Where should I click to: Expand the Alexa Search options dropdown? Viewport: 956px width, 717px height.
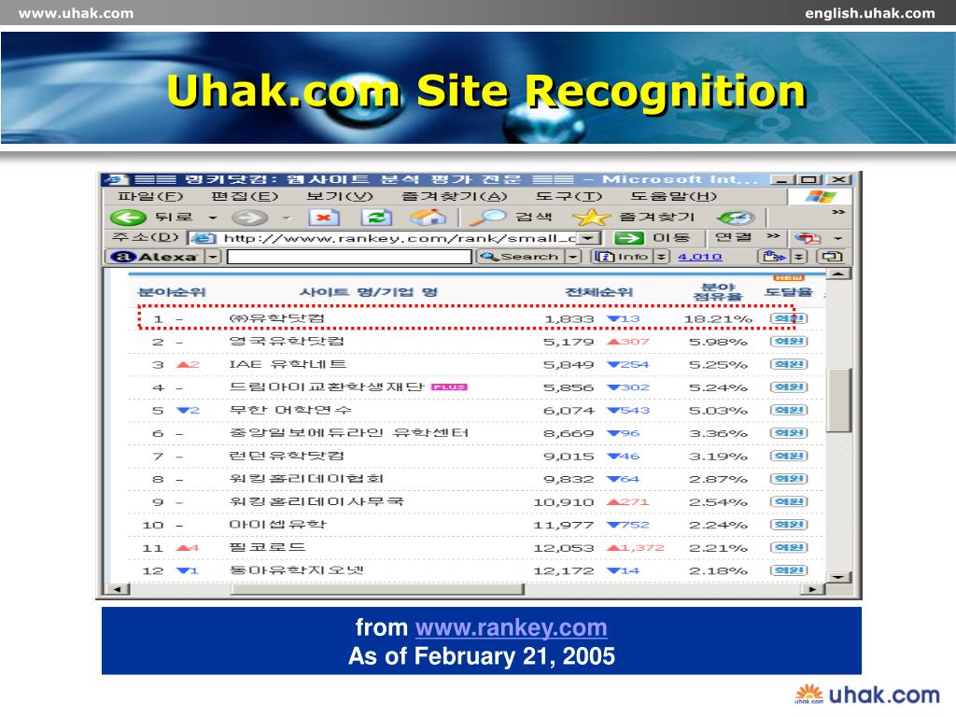(572, 257)
